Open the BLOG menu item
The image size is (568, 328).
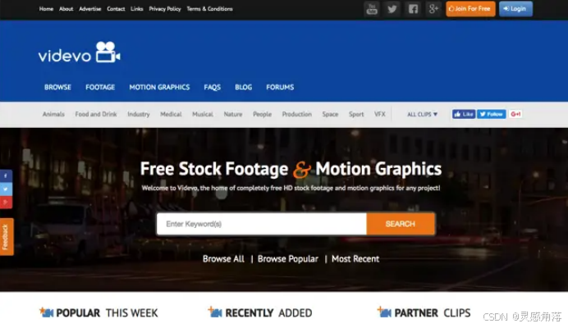(244, 87)
